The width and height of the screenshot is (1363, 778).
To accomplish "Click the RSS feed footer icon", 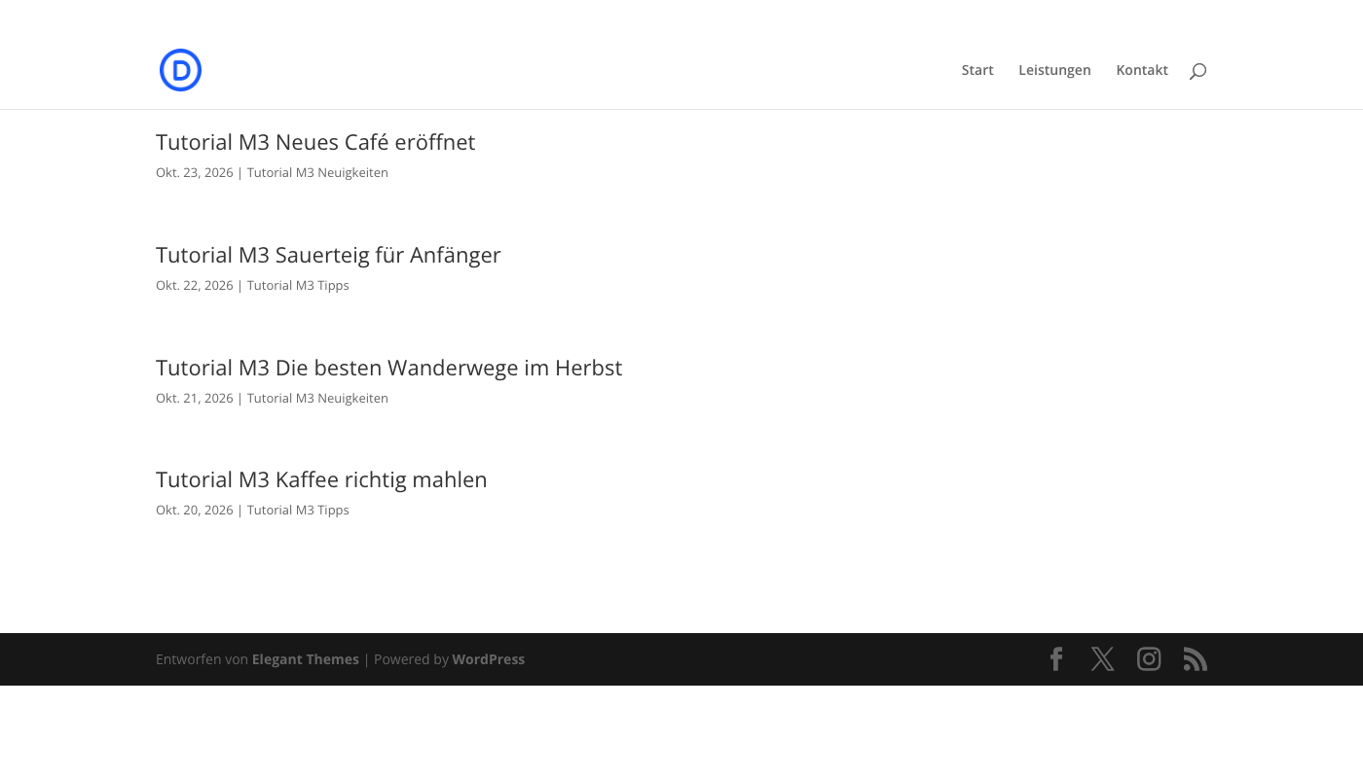I will [1196, 659].
